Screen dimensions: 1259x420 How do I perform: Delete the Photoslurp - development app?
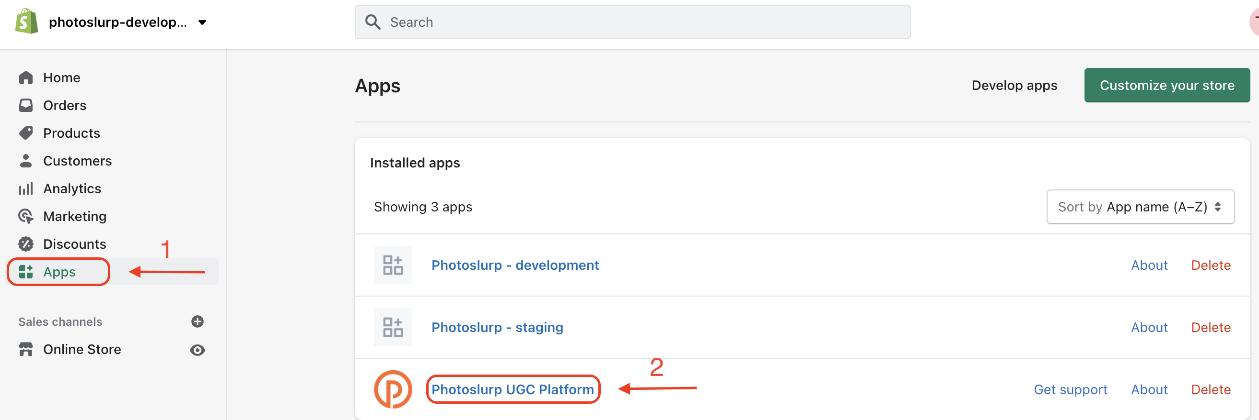pos(1211,265)
